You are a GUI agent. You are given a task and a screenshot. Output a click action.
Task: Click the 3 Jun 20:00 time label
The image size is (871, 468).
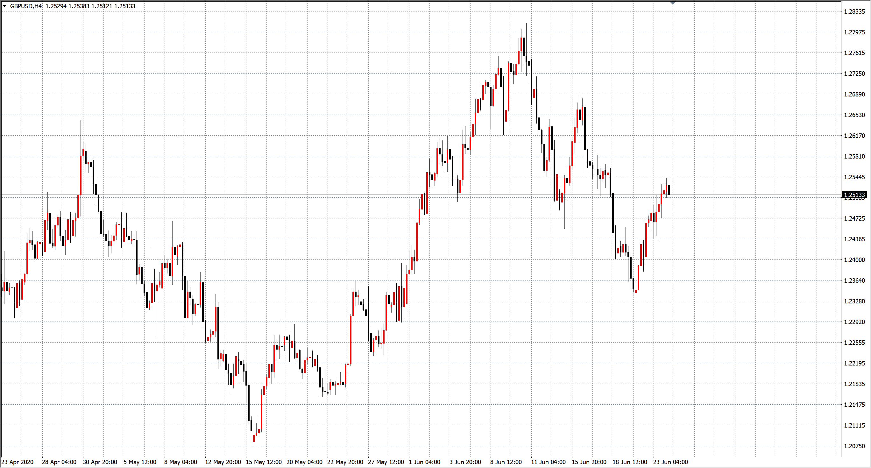(x=465, y=462)
